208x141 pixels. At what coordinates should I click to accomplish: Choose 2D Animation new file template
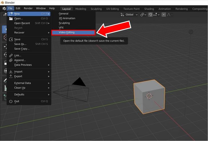[73, 18]
